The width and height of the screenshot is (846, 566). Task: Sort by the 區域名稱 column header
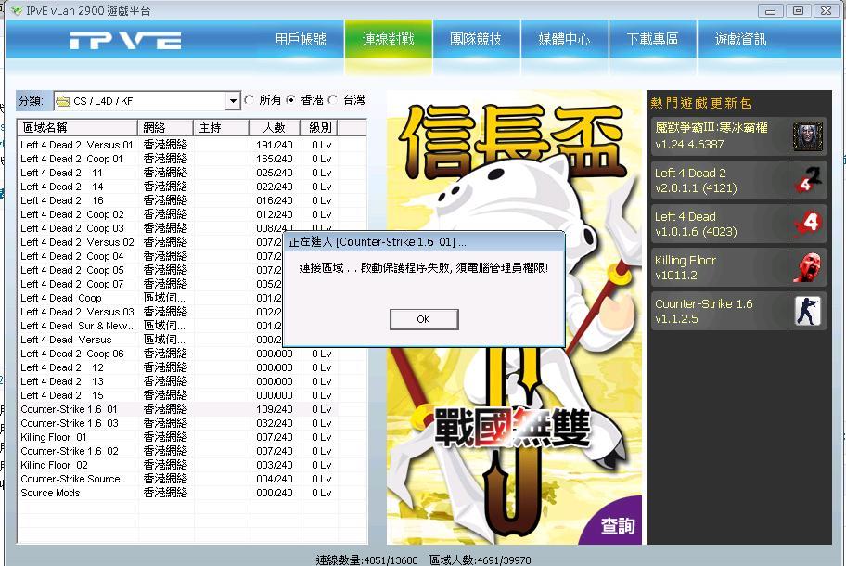click(x=78, y=128)
